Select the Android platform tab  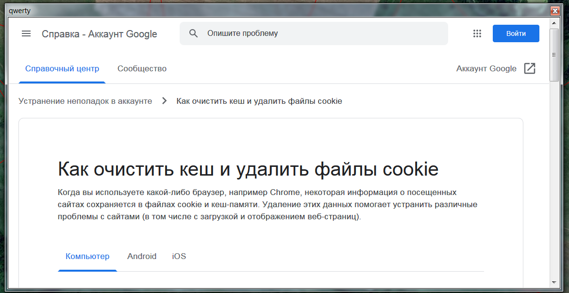[x=142, y=256]
